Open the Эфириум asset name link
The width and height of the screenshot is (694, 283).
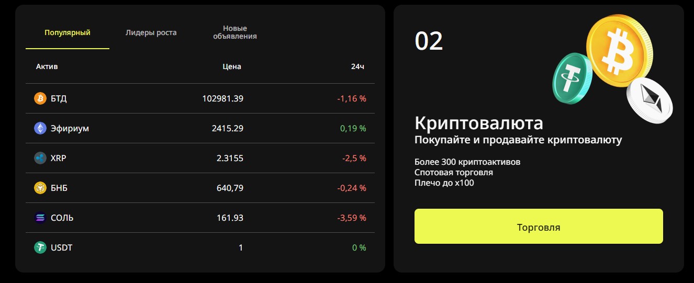coord(70,128)
